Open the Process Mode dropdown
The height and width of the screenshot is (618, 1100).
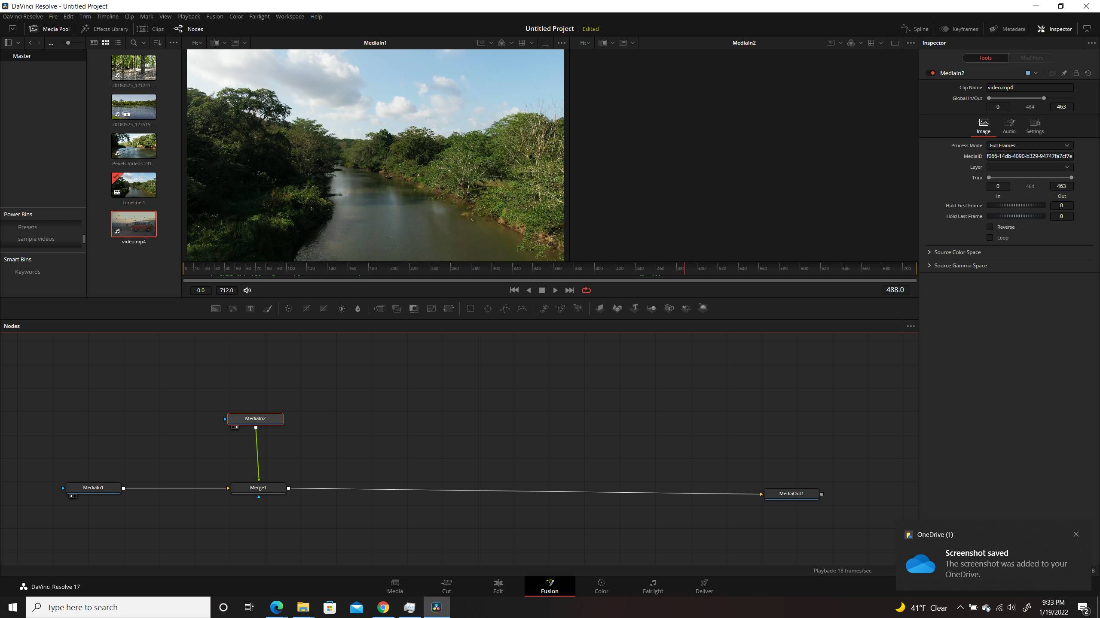click(1030, 145)
